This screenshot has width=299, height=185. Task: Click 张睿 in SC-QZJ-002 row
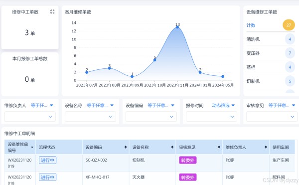coord(230,160)
